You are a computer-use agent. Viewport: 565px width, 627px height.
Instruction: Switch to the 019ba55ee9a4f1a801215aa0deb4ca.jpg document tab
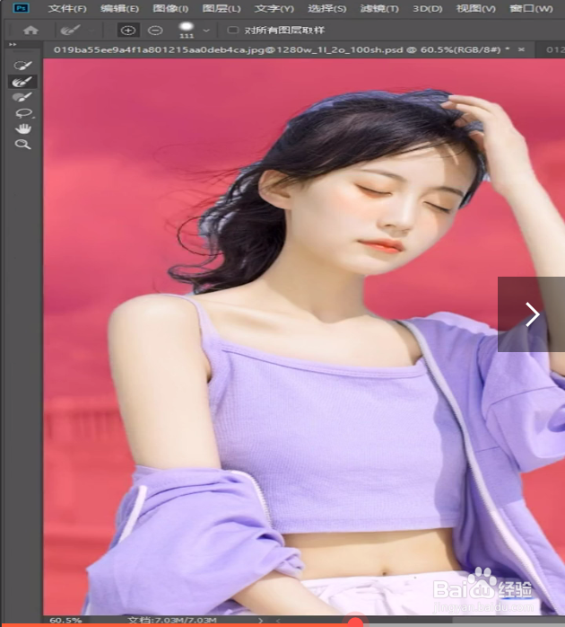(282, 49)
